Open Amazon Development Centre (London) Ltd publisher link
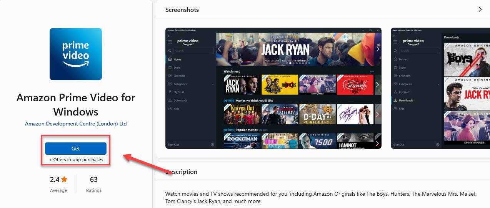Viewport: 490px width, 208px height. [76, 124]
